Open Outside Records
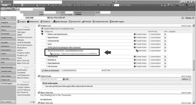The width and height of the screenshot is (196, 105). pos(100,22)
